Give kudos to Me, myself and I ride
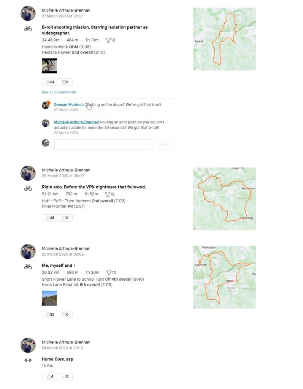Screen dimensions: 303x389 coord(50,314)
